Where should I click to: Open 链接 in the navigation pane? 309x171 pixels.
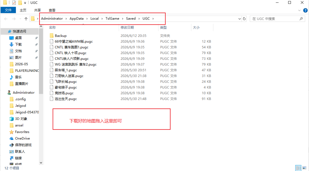(18, 158)
